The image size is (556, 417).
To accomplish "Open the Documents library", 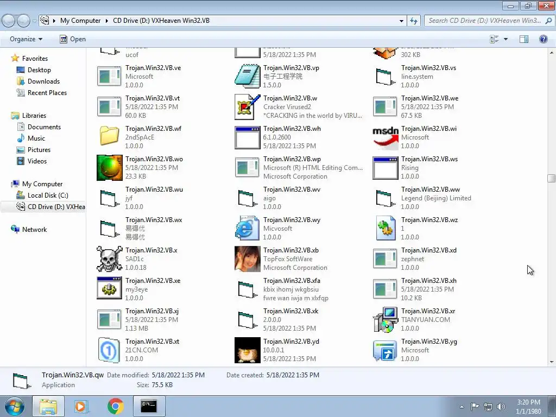I will [x=44, y=127].
